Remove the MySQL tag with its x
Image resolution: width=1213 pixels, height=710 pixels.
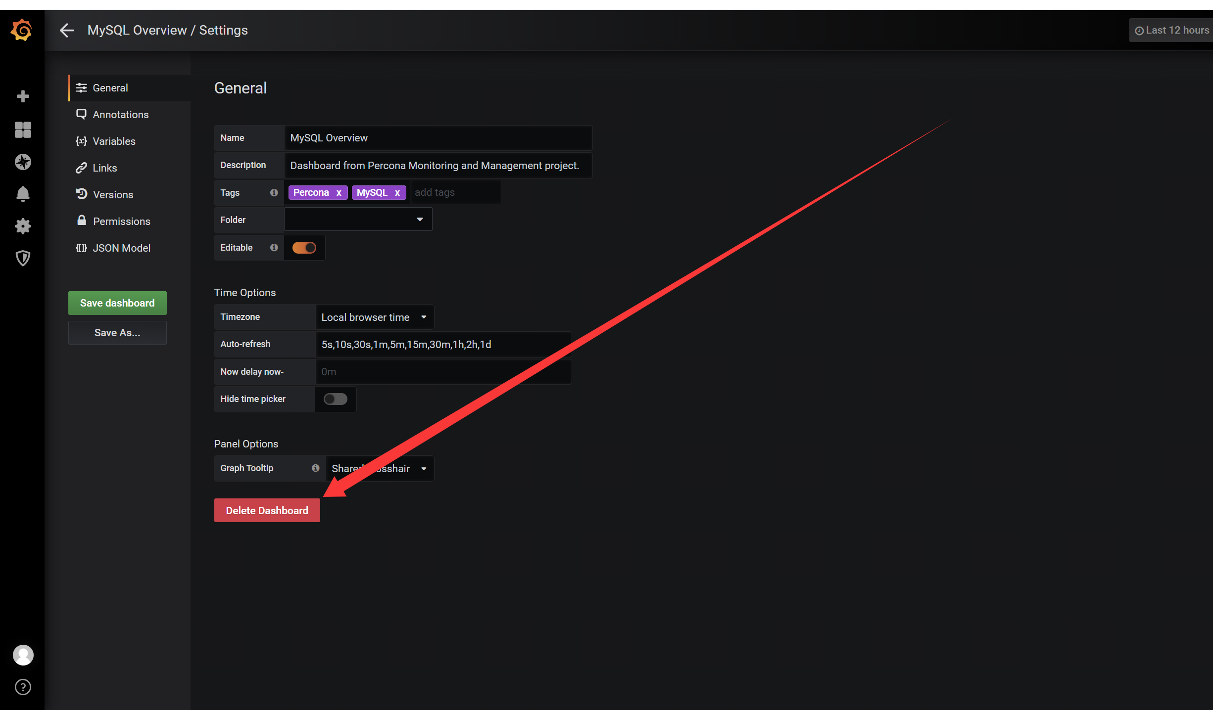pyautogui.click(x=397, y=193)
